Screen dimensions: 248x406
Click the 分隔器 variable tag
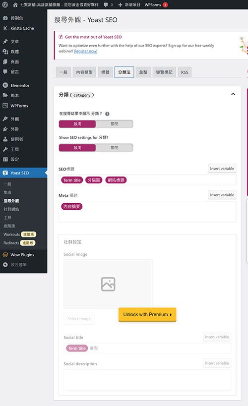(x=94, y=180)
